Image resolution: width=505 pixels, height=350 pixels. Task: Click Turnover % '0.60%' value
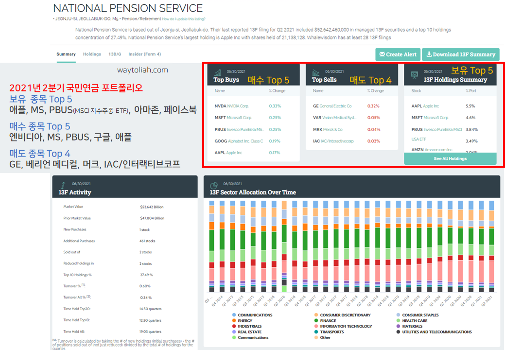[145, 286]
